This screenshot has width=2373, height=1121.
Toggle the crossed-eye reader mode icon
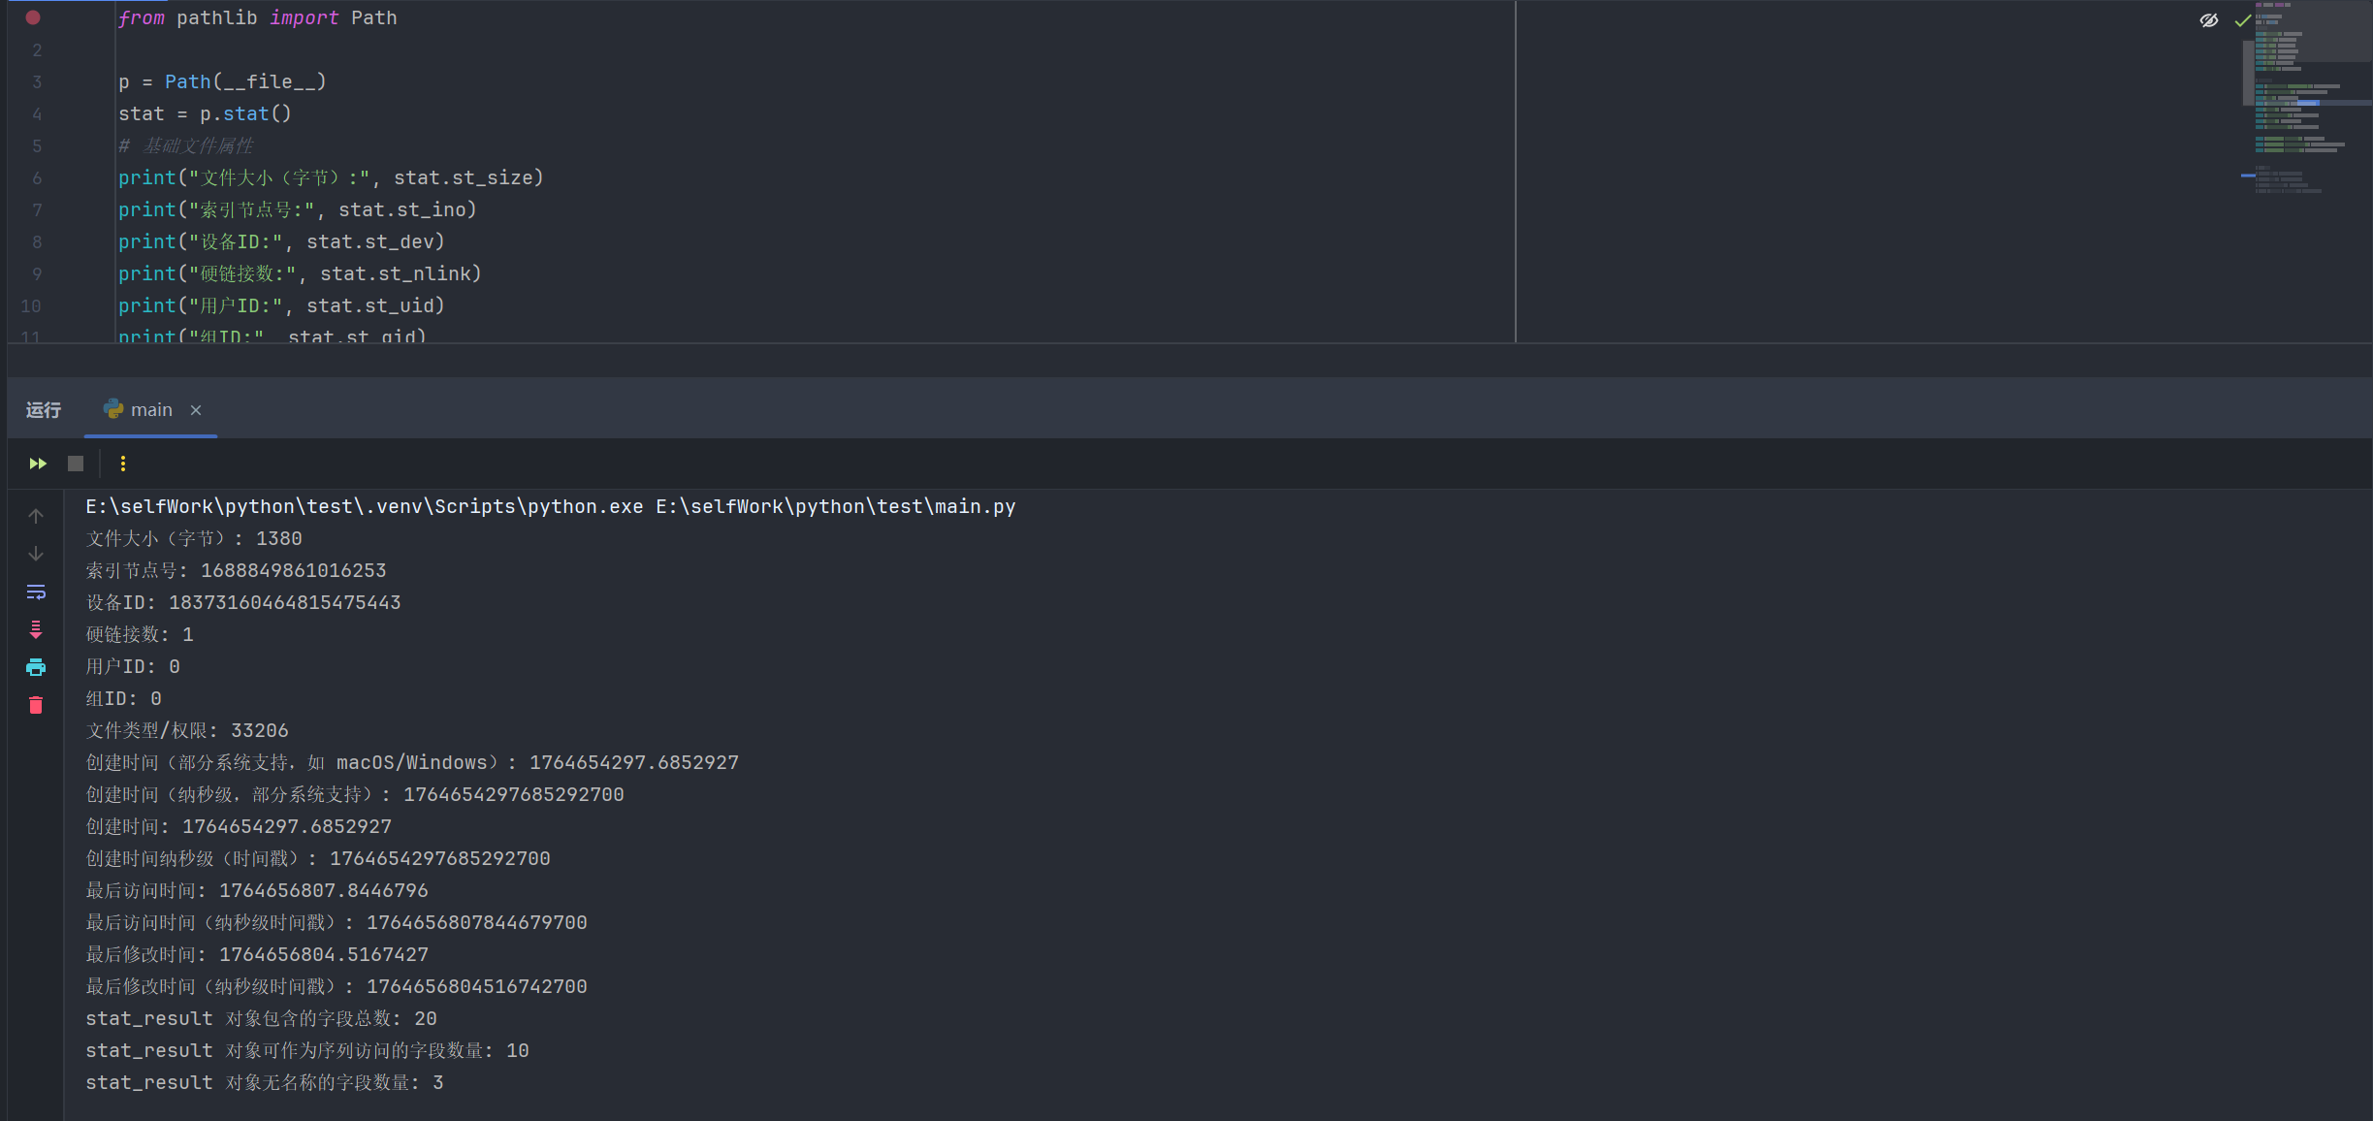(x=2209, y=20)
